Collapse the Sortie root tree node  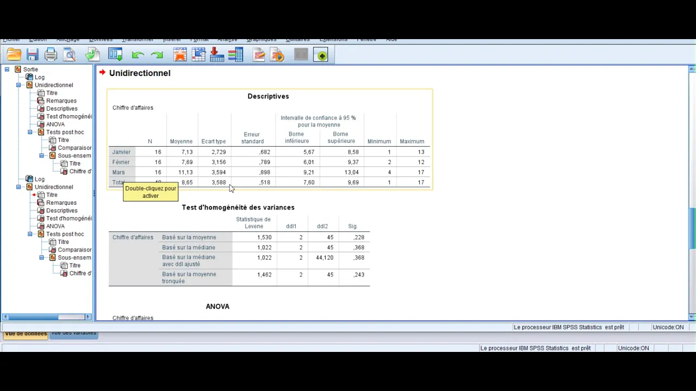click(x=7, y=69)
